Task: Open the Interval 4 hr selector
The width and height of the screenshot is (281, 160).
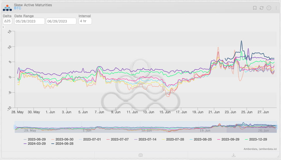Action: (85, 21)
